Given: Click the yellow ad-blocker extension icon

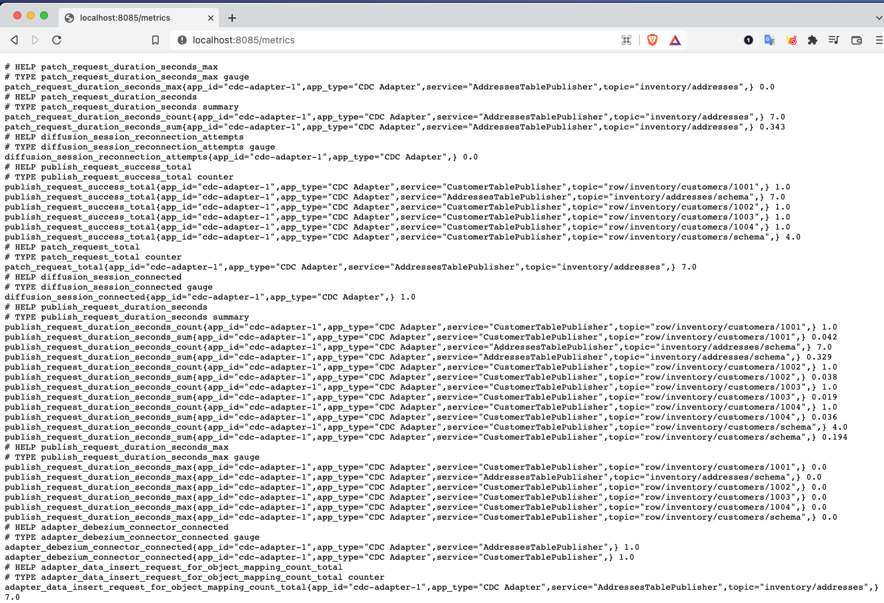Looking at the screenshot, I should point(791,40).
